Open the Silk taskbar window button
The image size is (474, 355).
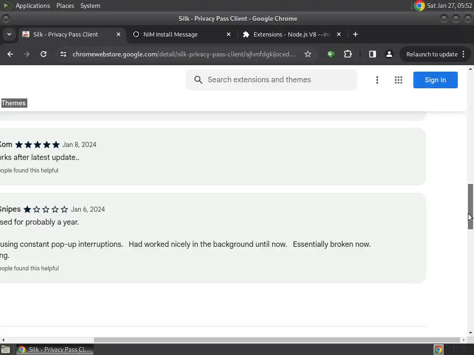coord(55,349)
